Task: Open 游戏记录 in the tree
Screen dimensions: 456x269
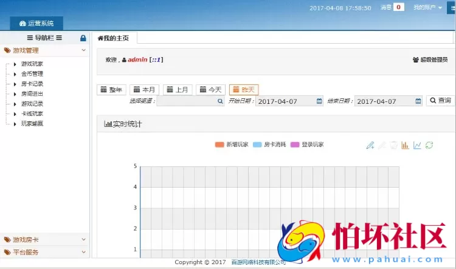Action: (x=32, y=104)
